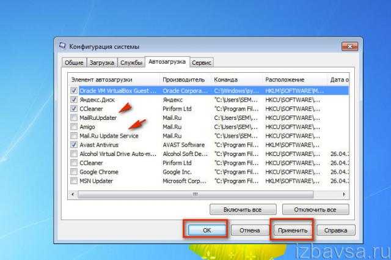
Task: Click the system configuration title bar icon
Action: pos(62,46)
